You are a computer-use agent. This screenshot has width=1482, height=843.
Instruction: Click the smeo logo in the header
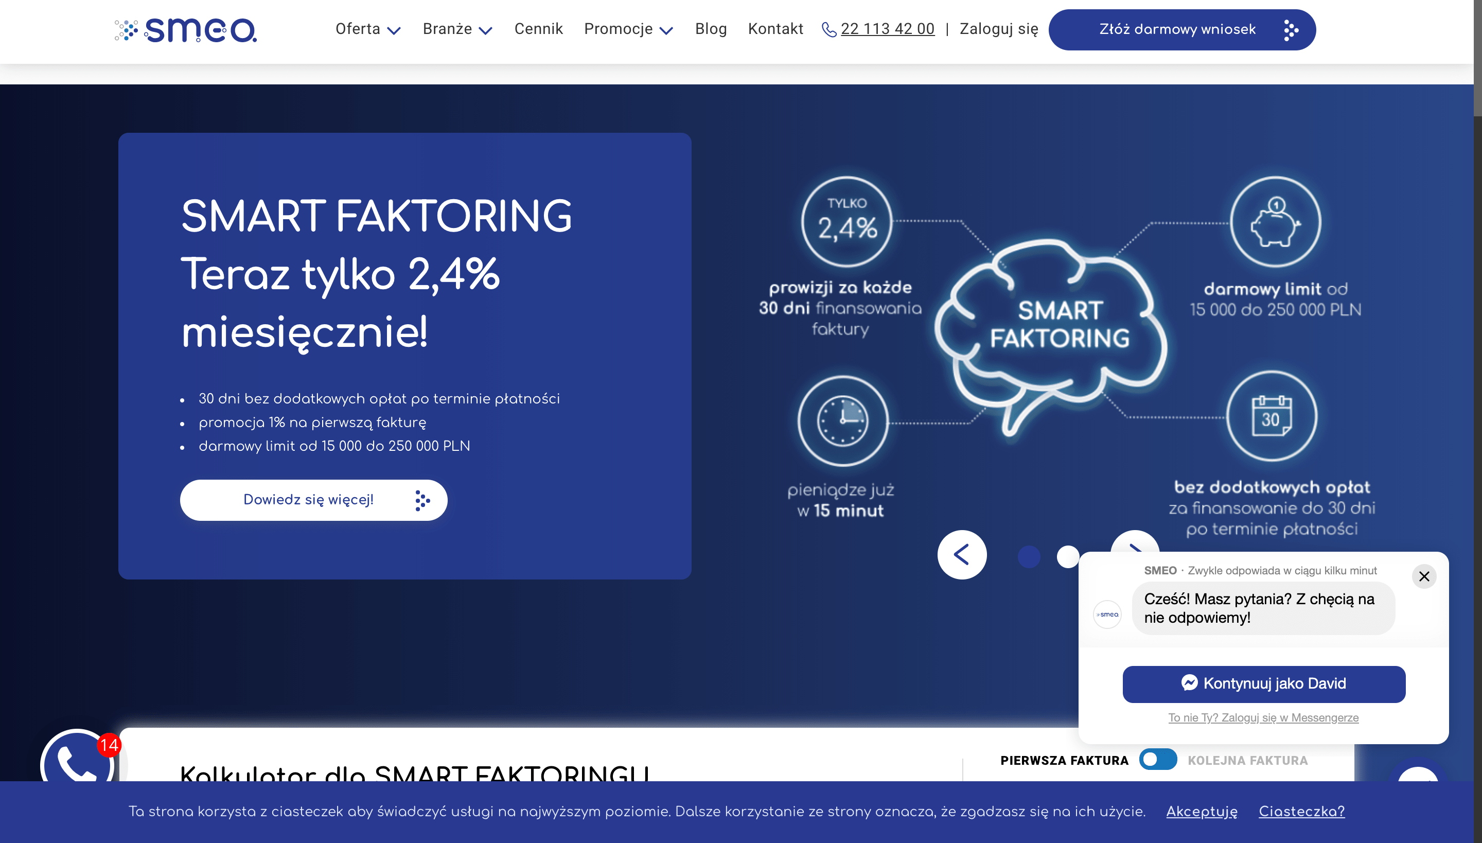click(x=185, y=30)
